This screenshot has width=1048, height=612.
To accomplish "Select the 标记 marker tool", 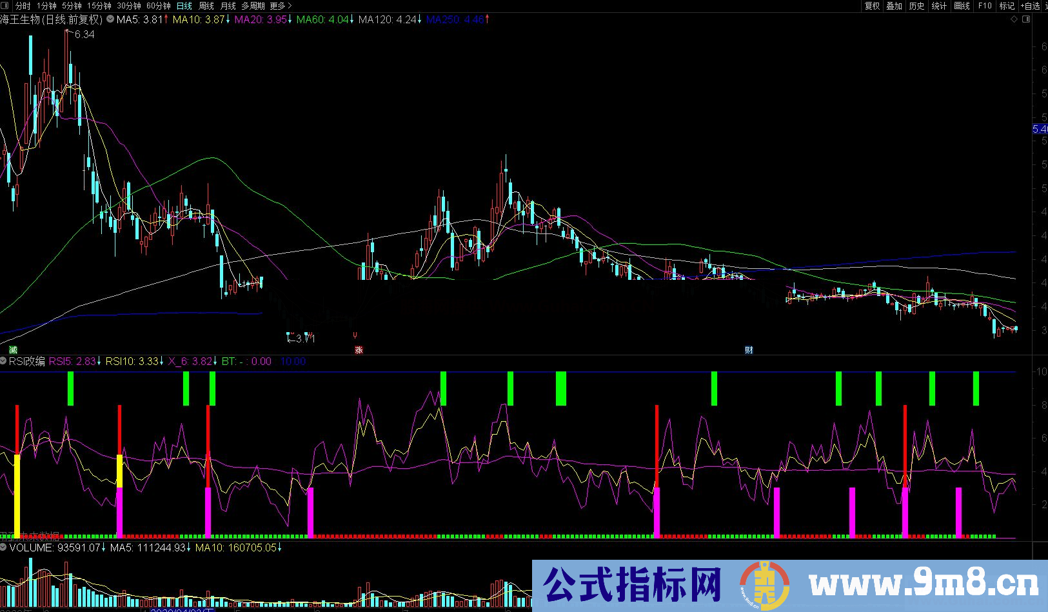I will pyautogui.click(x=1007, y=6).
